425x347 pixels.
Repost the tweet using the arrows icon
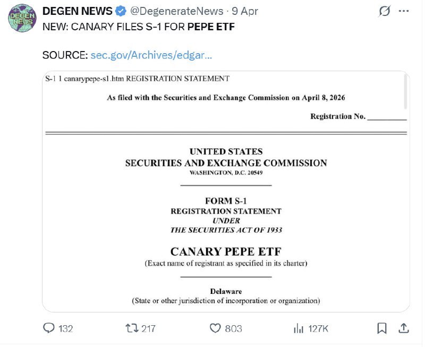(132, 328)
